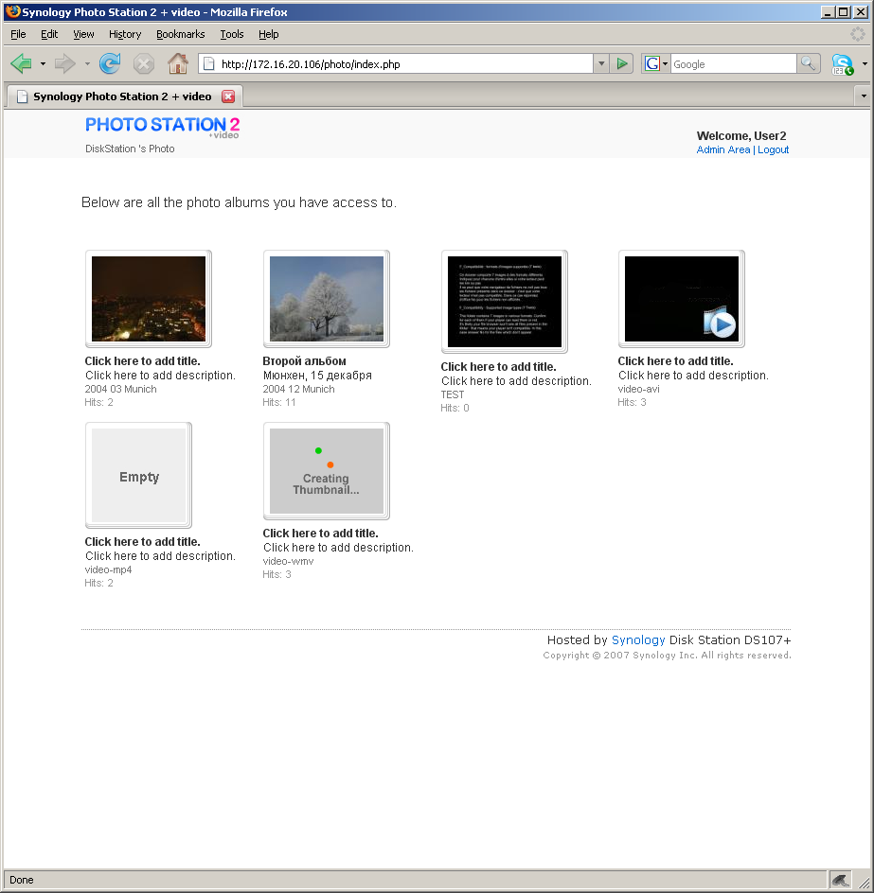874x893 pixels.
Task: Click the play icon on video-avi thumbnail
Action: (x=721, y=323)
